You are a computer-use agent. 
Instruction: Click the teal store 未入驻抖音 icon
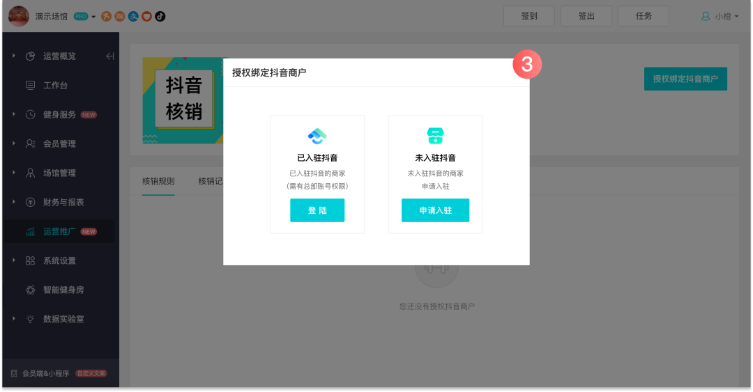(x=436, y=136)
